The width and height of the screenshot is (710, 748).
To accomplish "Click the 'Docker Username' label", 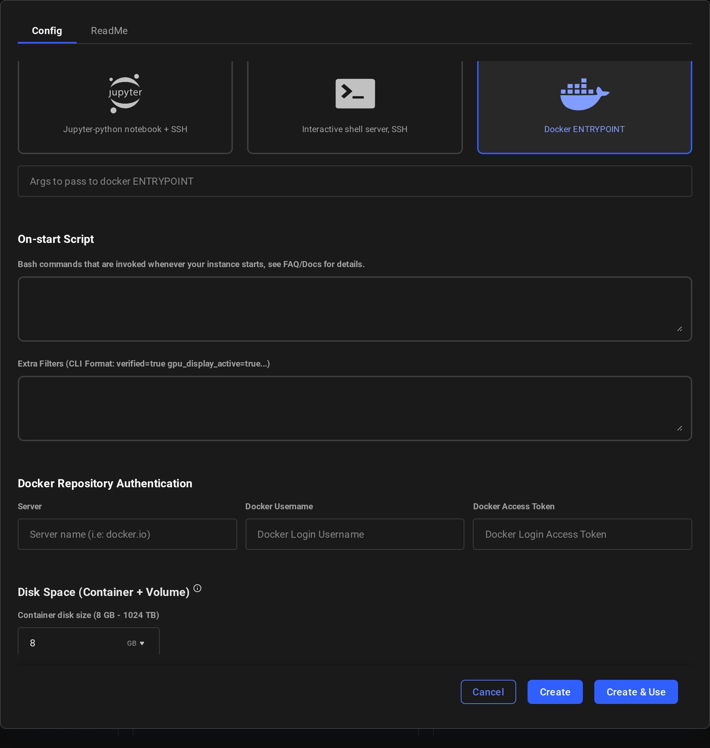I will 279,506.
